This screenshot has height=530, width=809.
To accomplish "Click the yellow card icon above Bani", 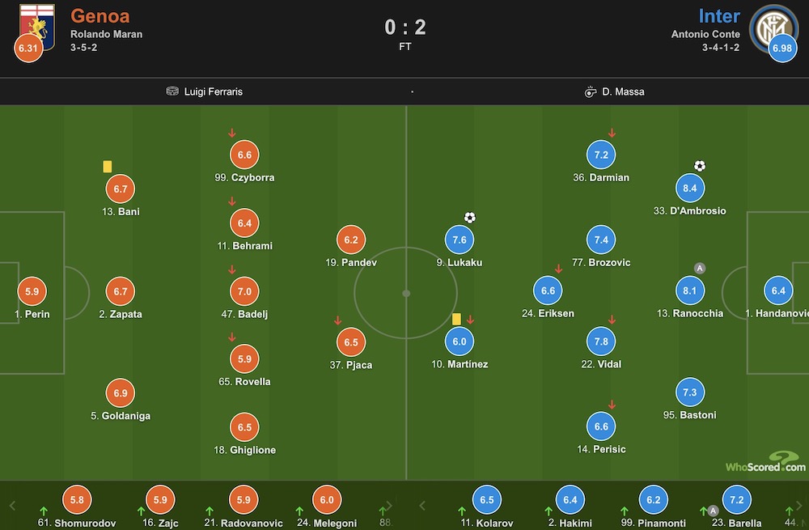I will [108, 166].
